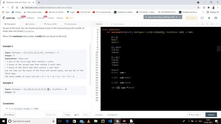Screen dimensions: 221x124
Task: Open the Windows notification center
Action: point(217,121)
